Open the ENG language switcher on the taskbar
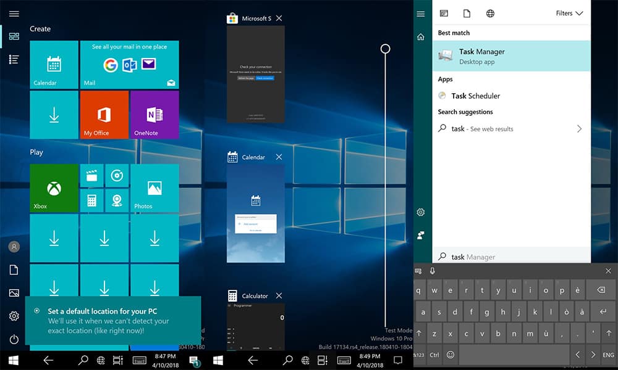The height and width of the screenshot is (370, 618). pyautogui.click(x=608, y=355)
